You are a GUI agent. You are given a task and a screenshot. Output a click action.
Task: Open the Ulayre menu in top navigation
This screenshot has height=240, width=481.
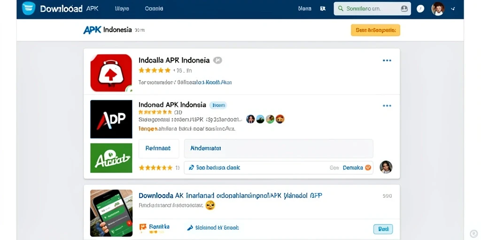[122, 8]
